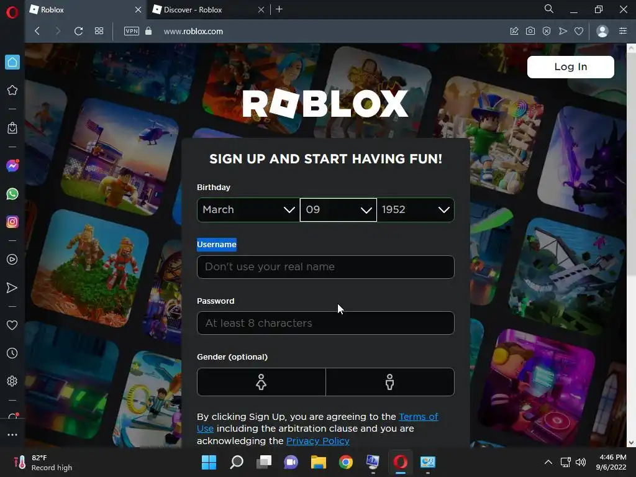Open the weather widget showing 82°F
Image resolution: width=636 pixels, height=477 pixels.
(x=43, y=462)
